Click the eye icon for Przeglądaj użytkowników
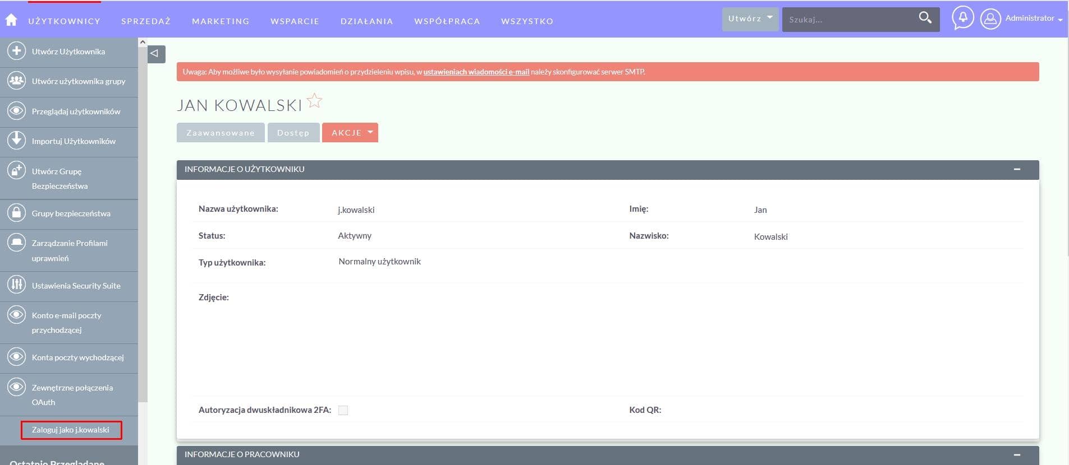1069x465 pixels. click(x=17, y=111)
